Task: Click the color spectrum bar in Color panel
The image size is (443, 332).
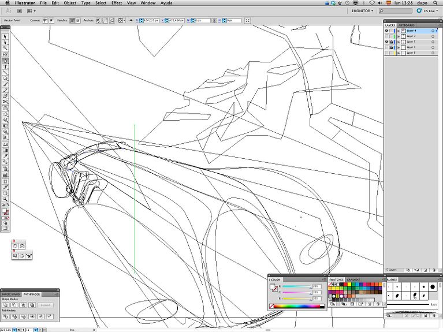Action: point(298,306)
